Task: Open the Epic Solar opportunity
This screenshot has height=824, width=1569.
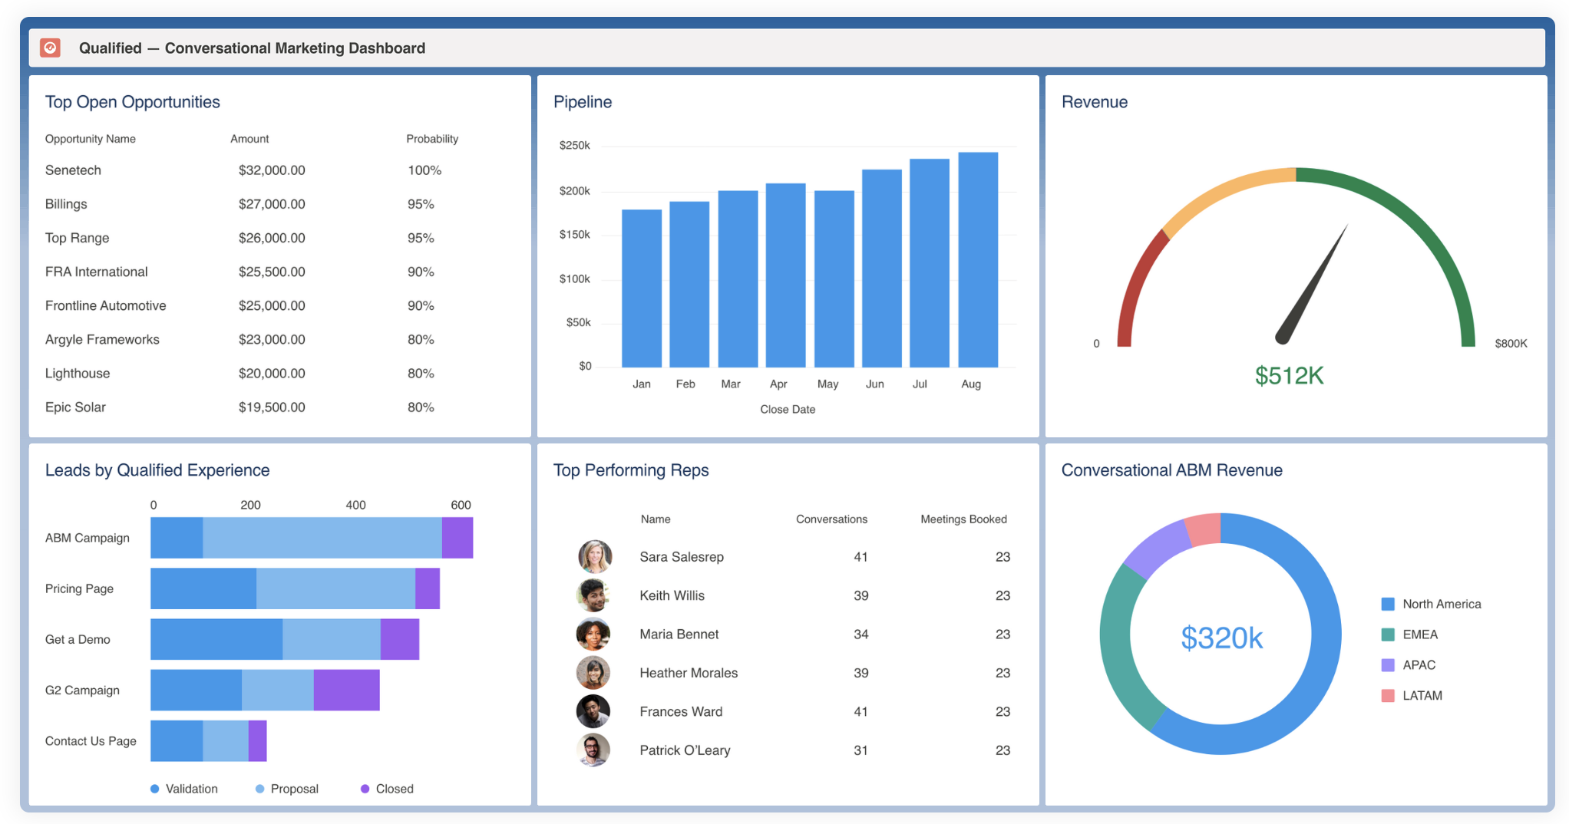Action: (75, 407)
